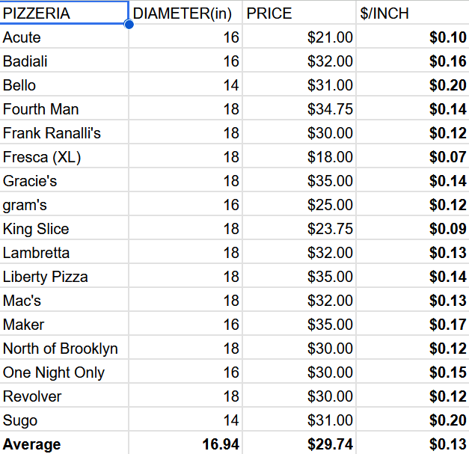Screen dimensions: 469x454
Task: Select the Frank Ranalli's name cell
Action: [64, 133]
